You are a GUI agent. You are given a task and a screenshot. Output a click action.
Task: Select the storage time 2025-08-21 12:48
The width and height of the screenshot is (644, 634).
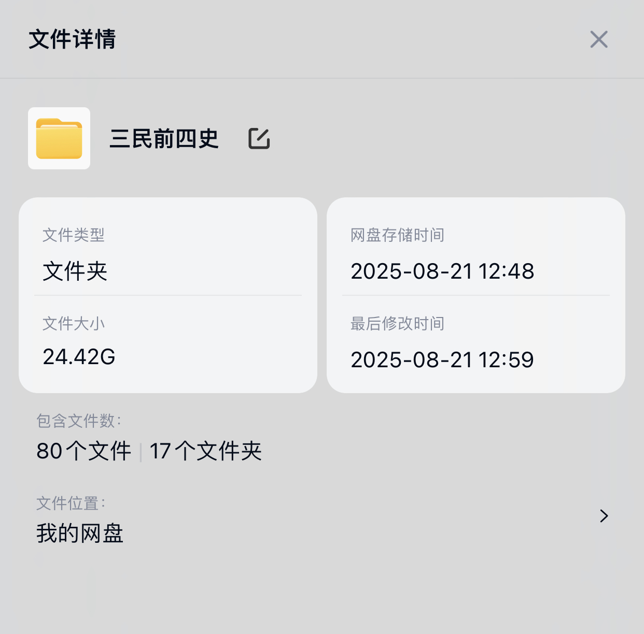[442, 271]
